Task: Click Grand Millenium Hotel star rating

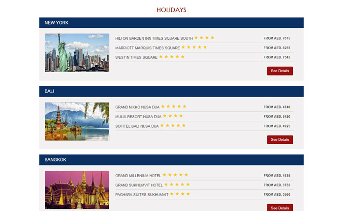Action: coord(175,175)
